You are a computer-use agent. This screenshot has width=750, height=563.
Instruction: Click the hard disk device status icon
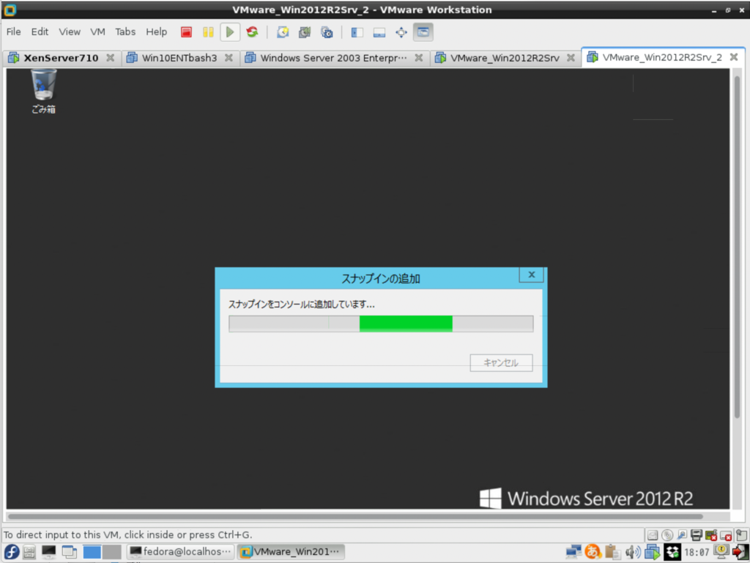[x=653, y=534]
